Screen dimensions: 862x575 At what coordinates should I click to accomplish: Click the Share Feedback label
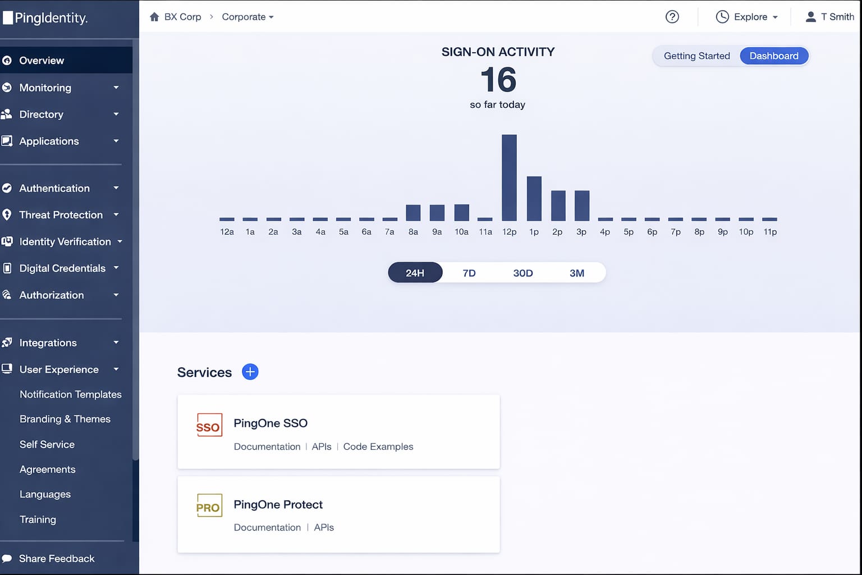(57, 559)
